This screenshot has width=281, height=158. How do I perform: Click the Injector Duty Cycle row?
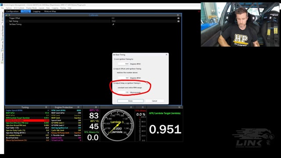click(27, 130)
